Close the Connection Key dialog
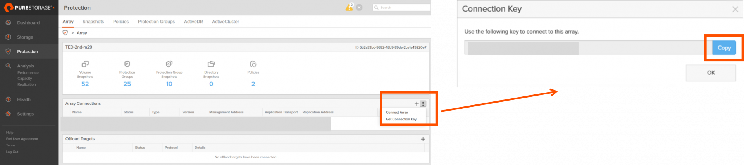The width and height of the screenshot is (744, 165). [735, 9]
